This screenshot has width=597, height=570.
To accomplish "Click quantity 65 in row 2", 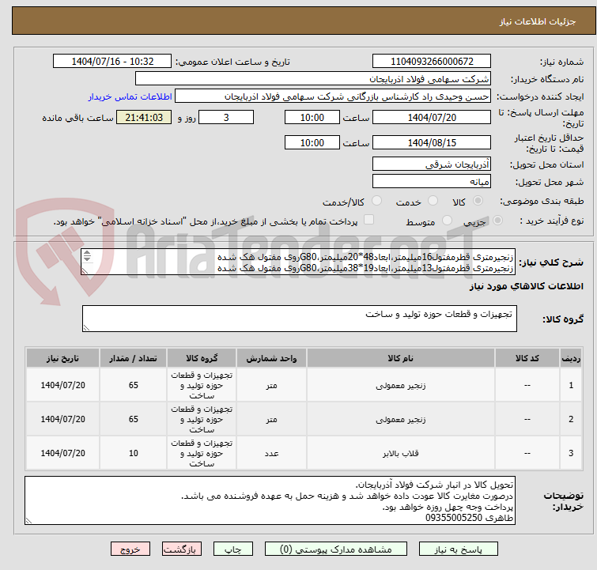I will coord(134,419).
